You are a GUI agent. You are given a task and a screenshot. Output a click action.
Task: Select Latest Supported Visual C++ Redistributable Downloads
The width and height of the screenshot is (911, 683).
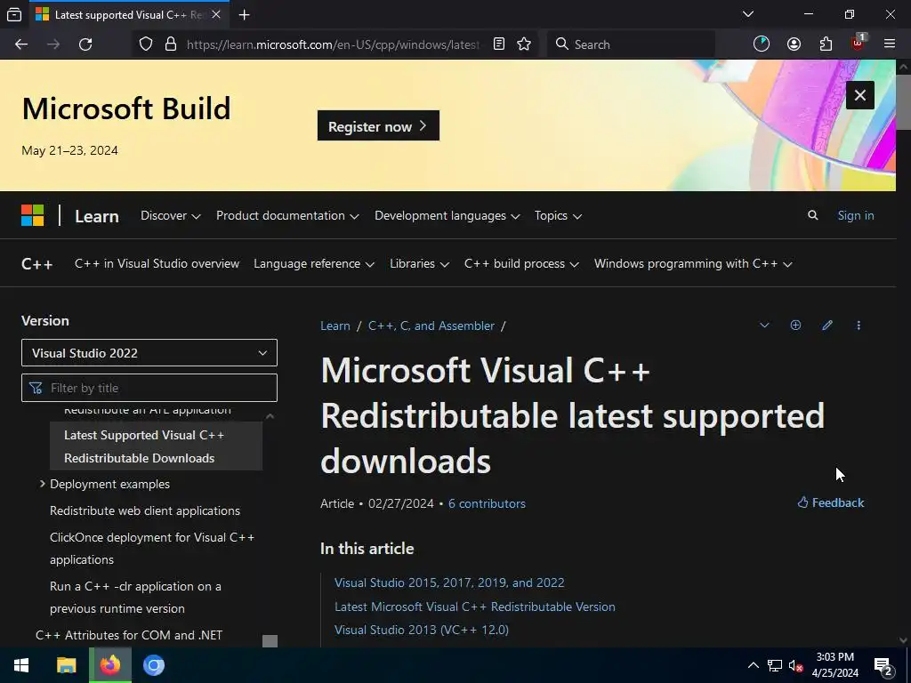(156, 446)
